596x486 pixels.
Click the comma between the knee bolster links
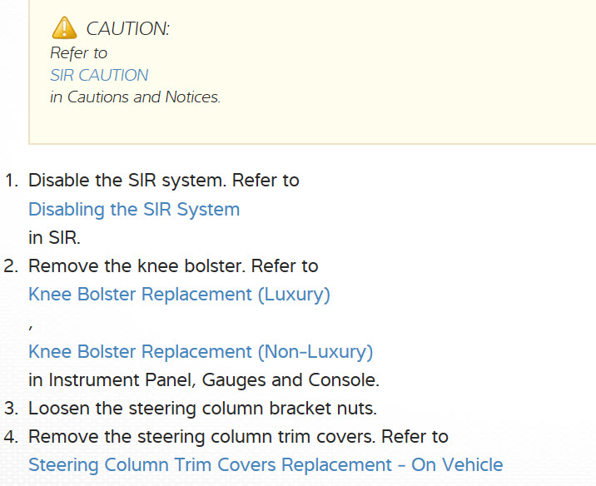(x=31, y=325)
